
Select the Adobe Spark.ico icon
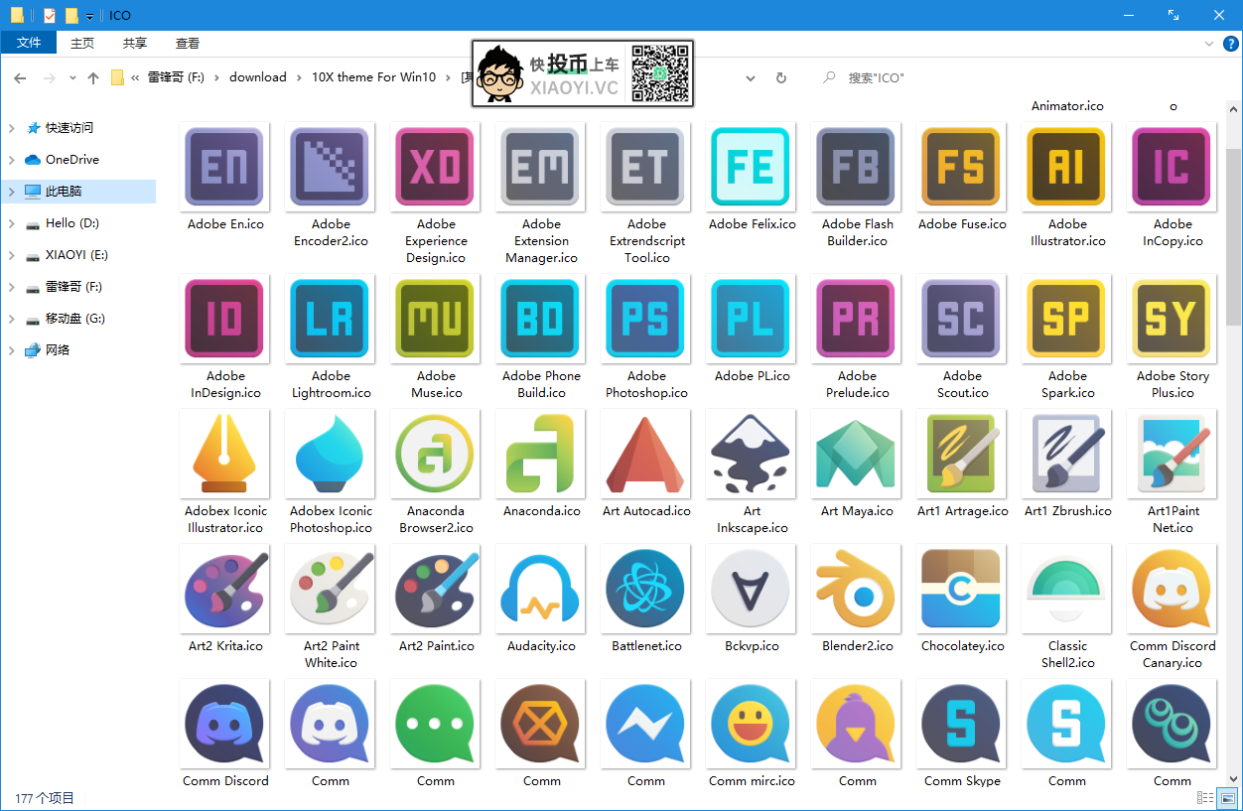click(x=1067, y=319)
